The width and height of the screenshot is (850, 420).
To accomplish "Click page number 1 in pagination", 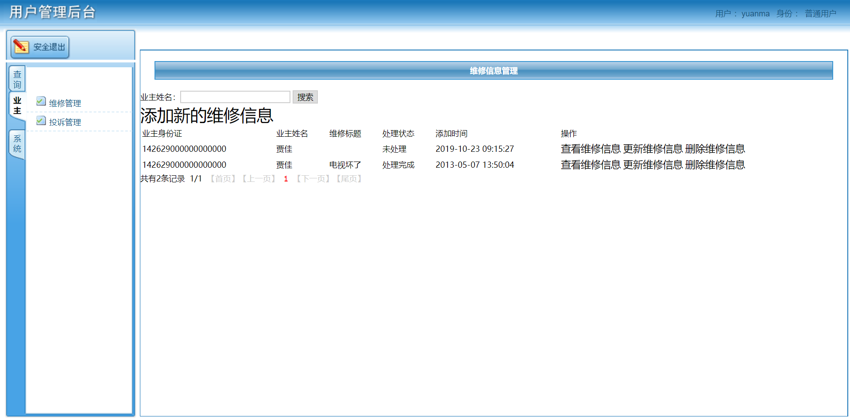I will pyautogui.click(x=286, y=178).
